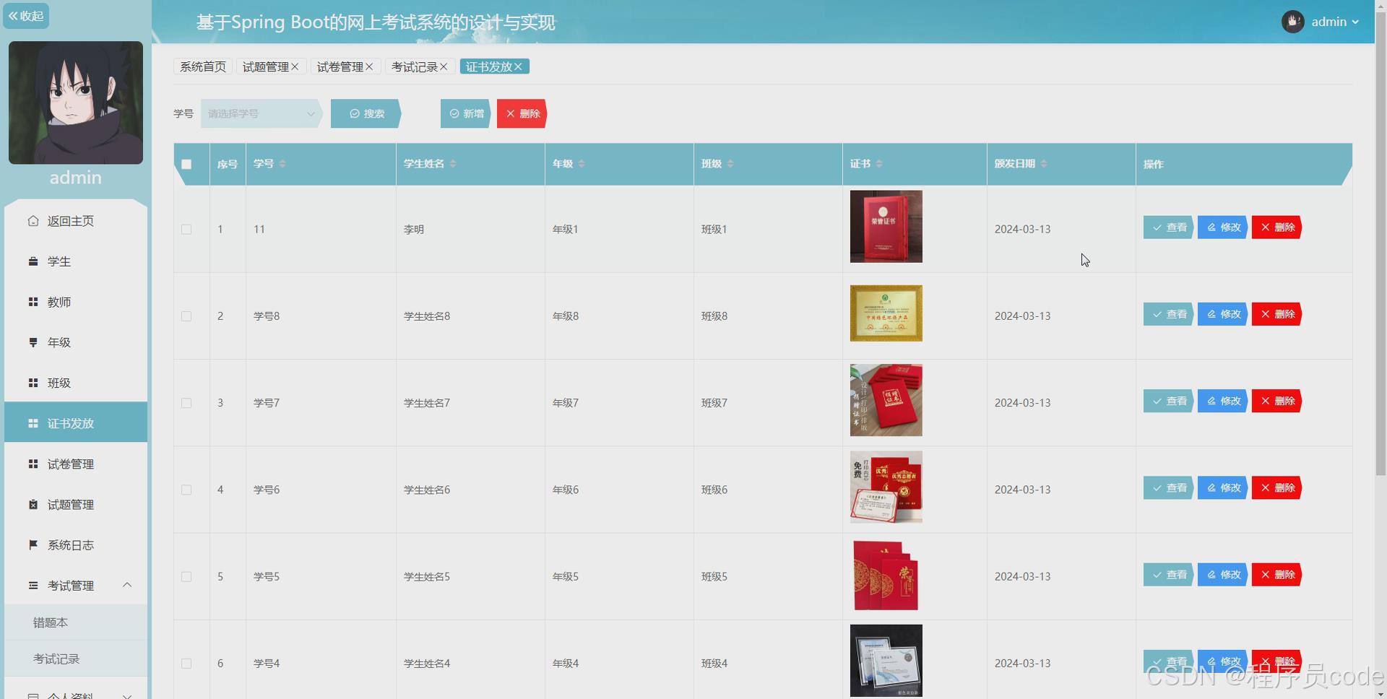Close the 试卷管理 tab
1387x699 pixels.
click(369, 66)
